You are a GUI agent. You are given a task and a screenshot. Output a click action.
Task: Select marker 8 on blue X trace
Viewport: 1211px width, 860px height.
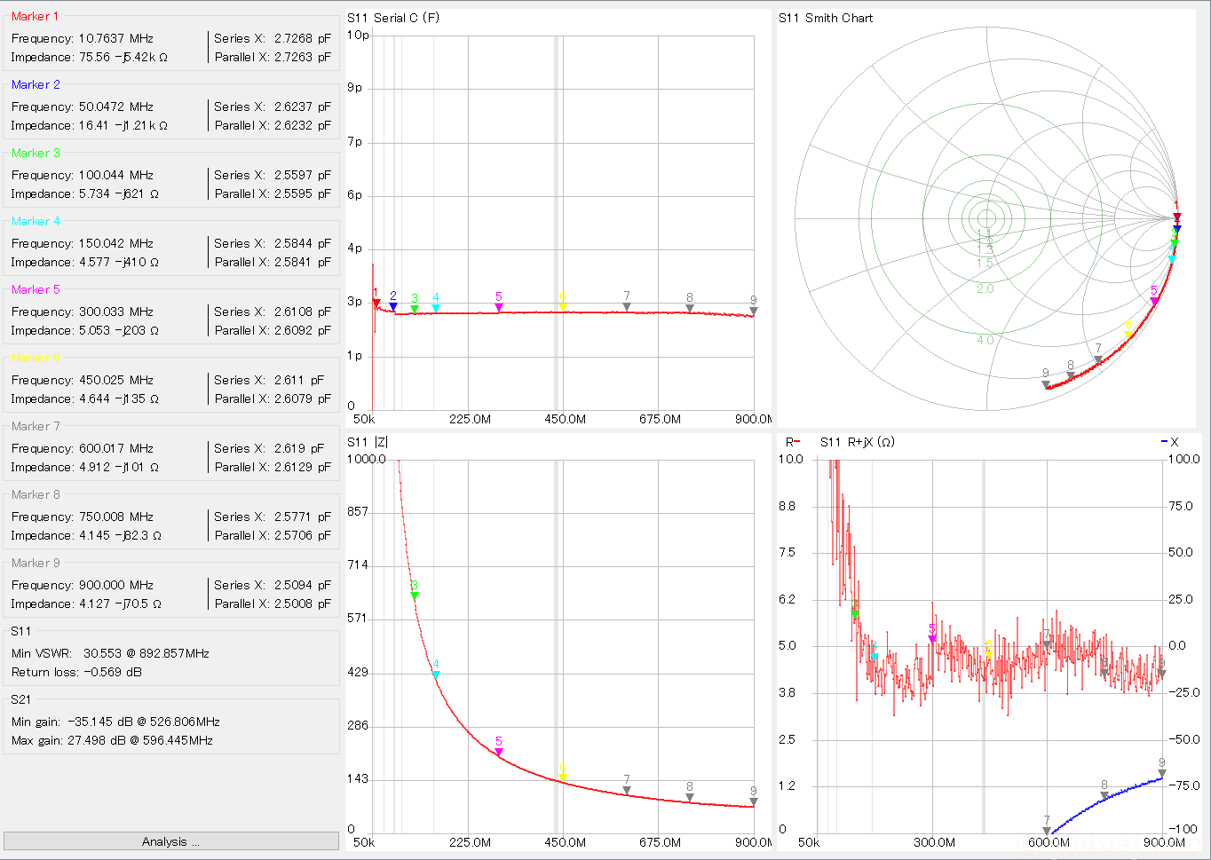(x=1104, y=796)
